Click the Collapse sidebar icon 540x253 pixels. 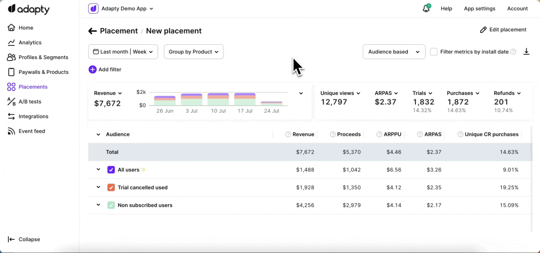(x=11, y=239)
